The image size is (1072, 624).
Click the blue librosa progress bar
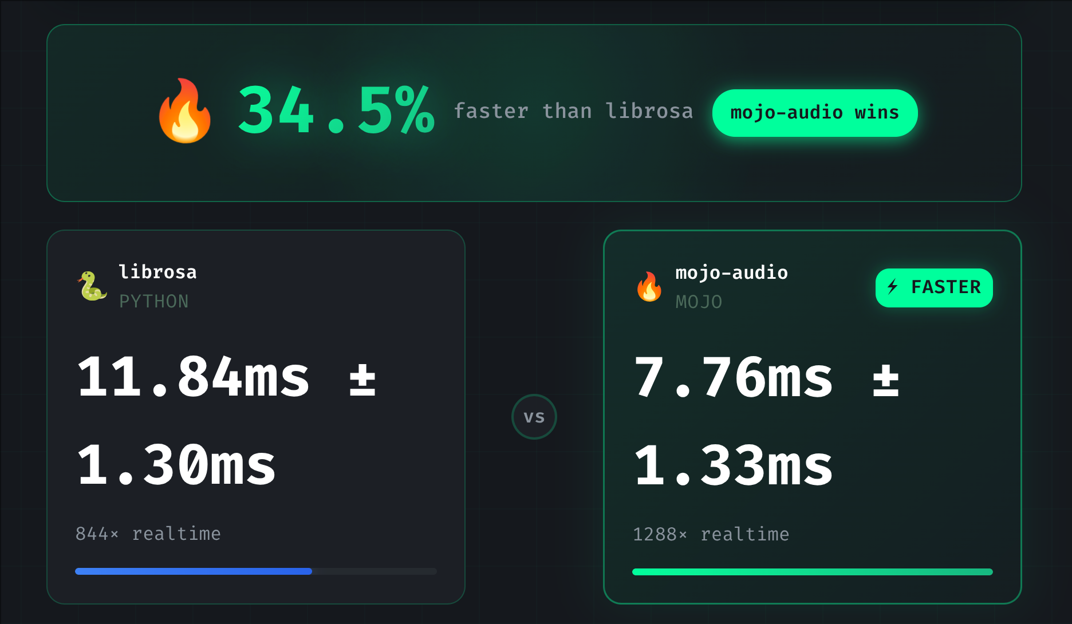[194, 571]
